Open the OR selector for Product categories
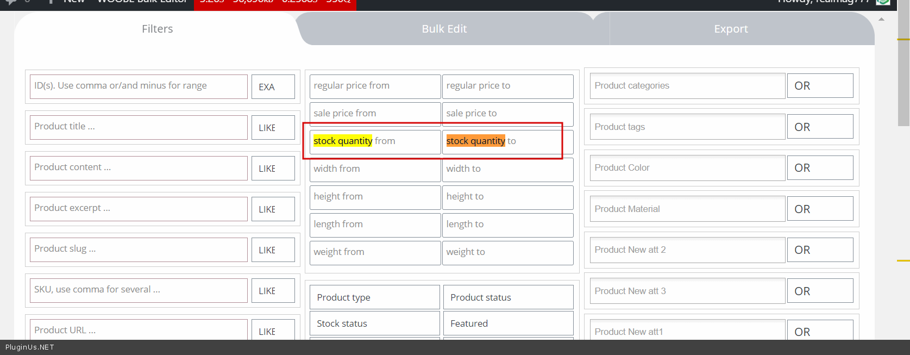 tap(819, 86)
